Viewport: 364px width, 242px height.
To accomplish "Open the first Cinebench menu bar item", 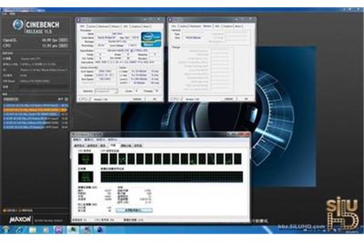I will (4, 14).
